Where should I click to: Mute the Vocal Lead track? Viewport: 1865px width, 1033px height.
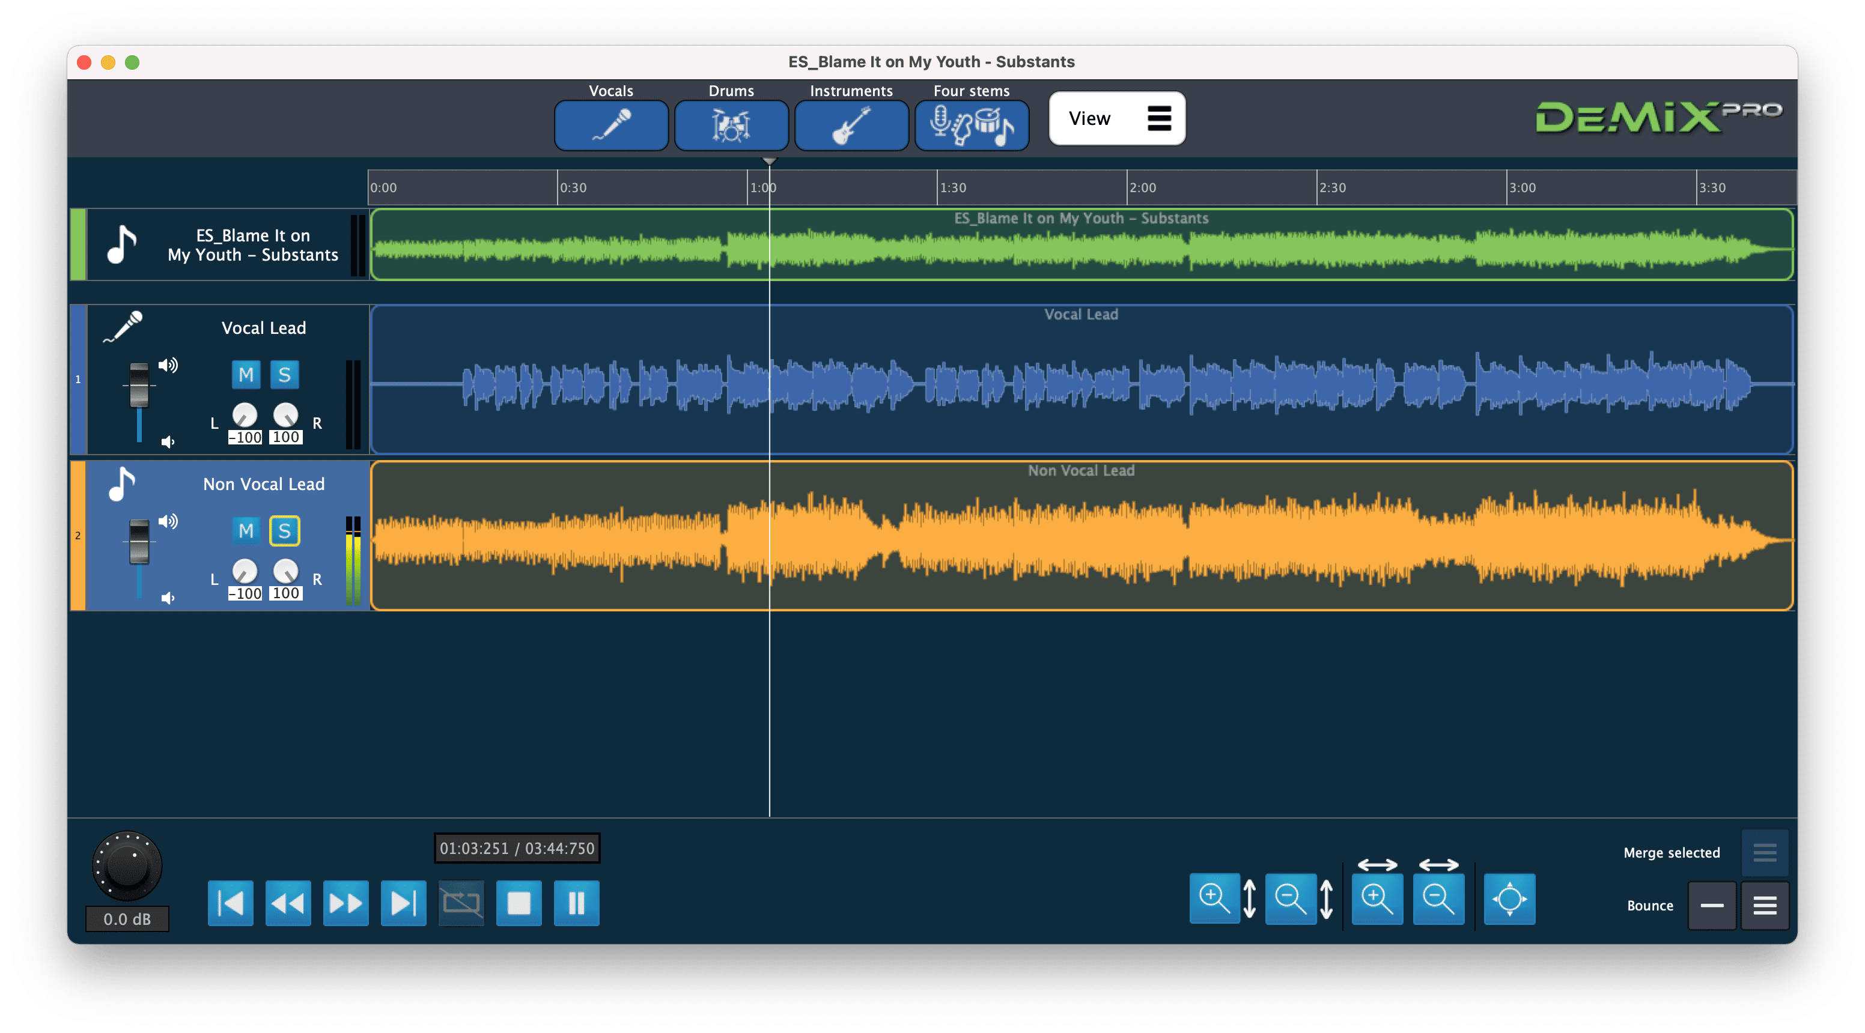[246, 374]
